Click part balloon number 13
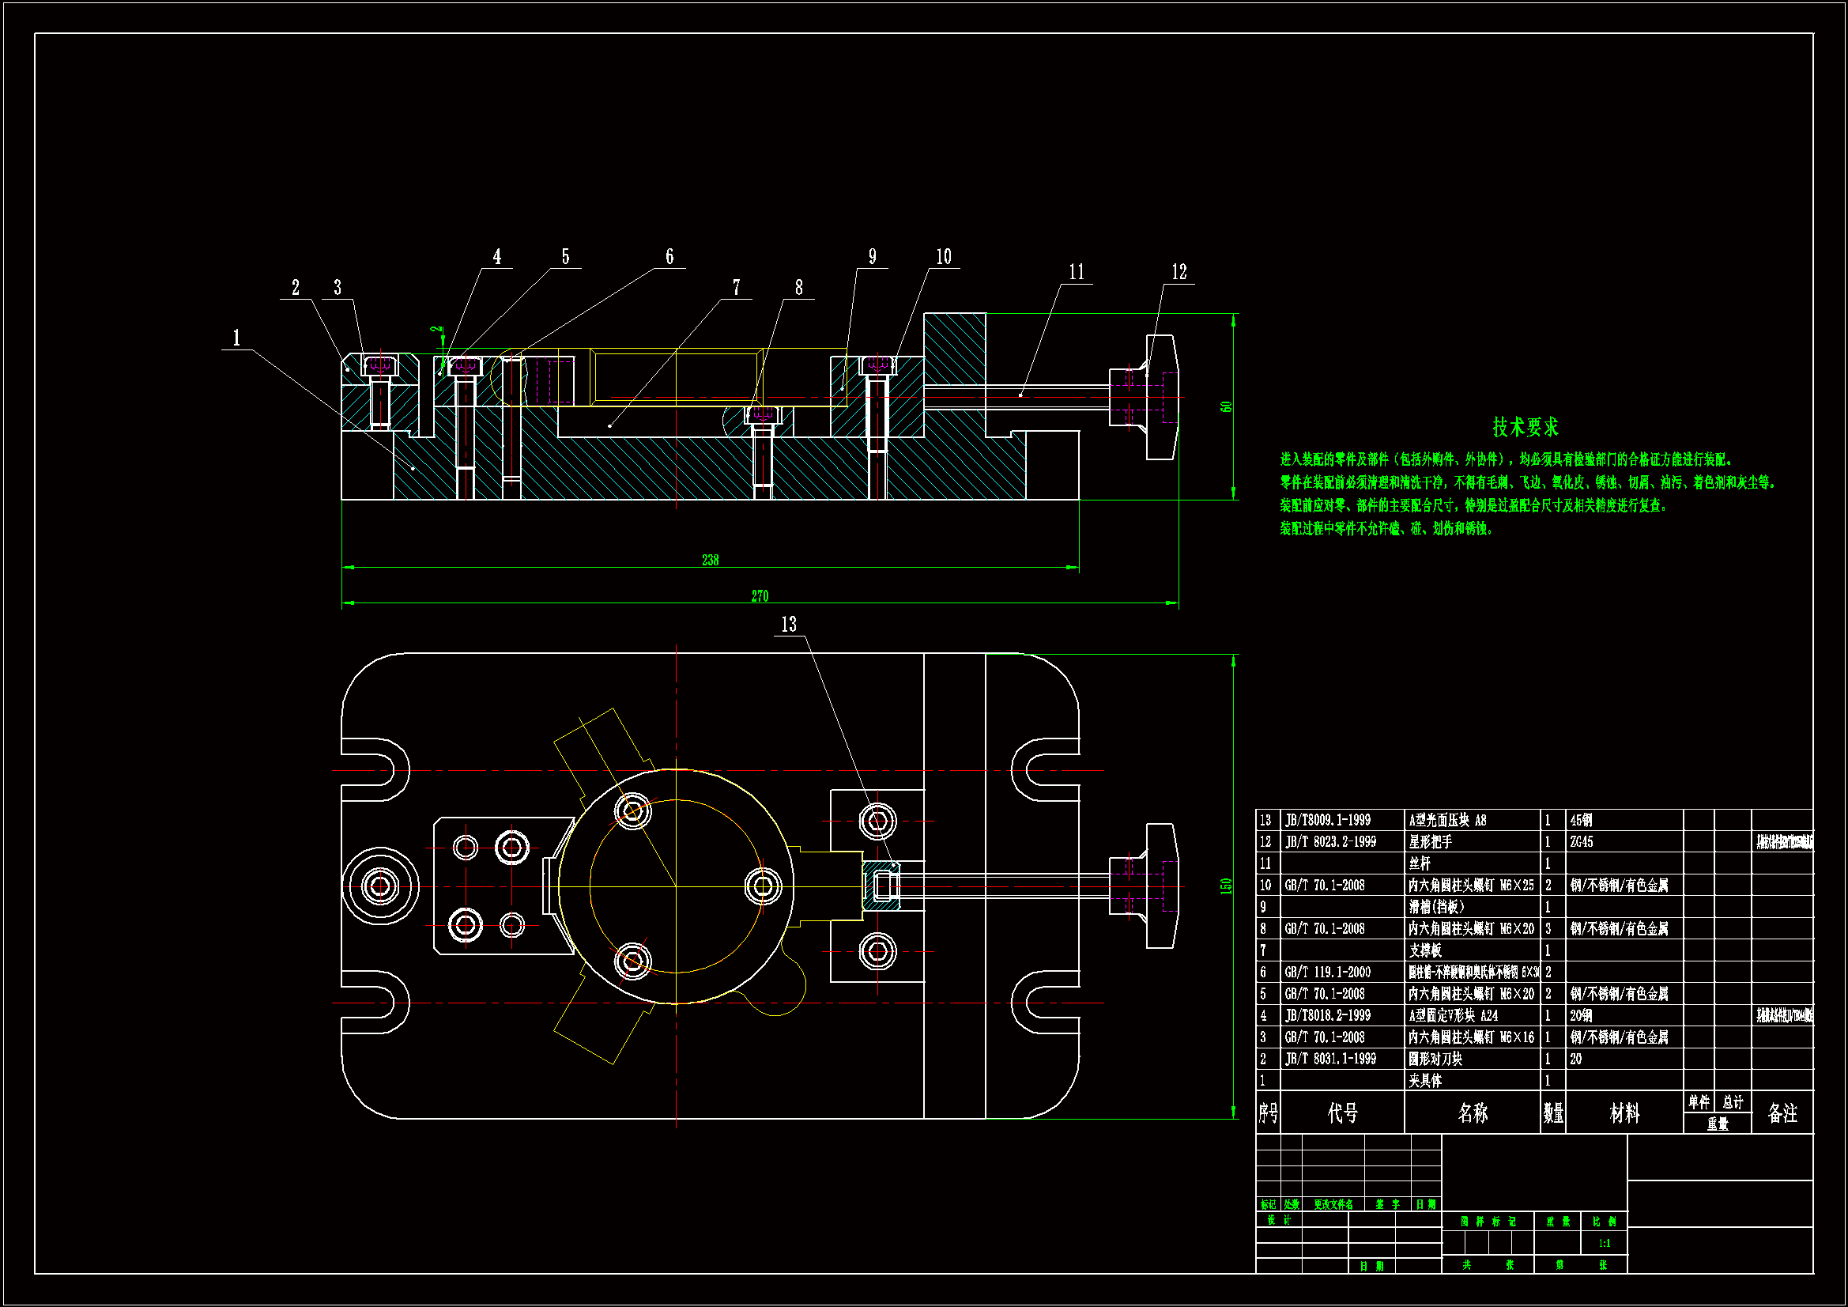The width and height of the screenshot is (1848, 1307). (788, 624)
